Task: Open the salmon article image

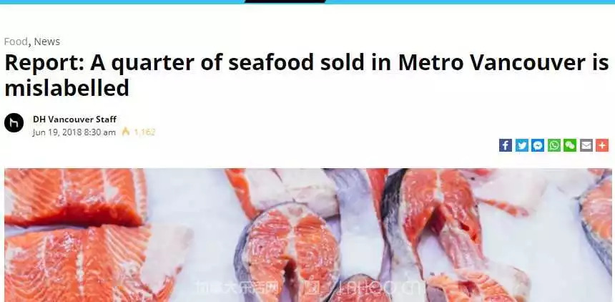Action: [308, 235]
